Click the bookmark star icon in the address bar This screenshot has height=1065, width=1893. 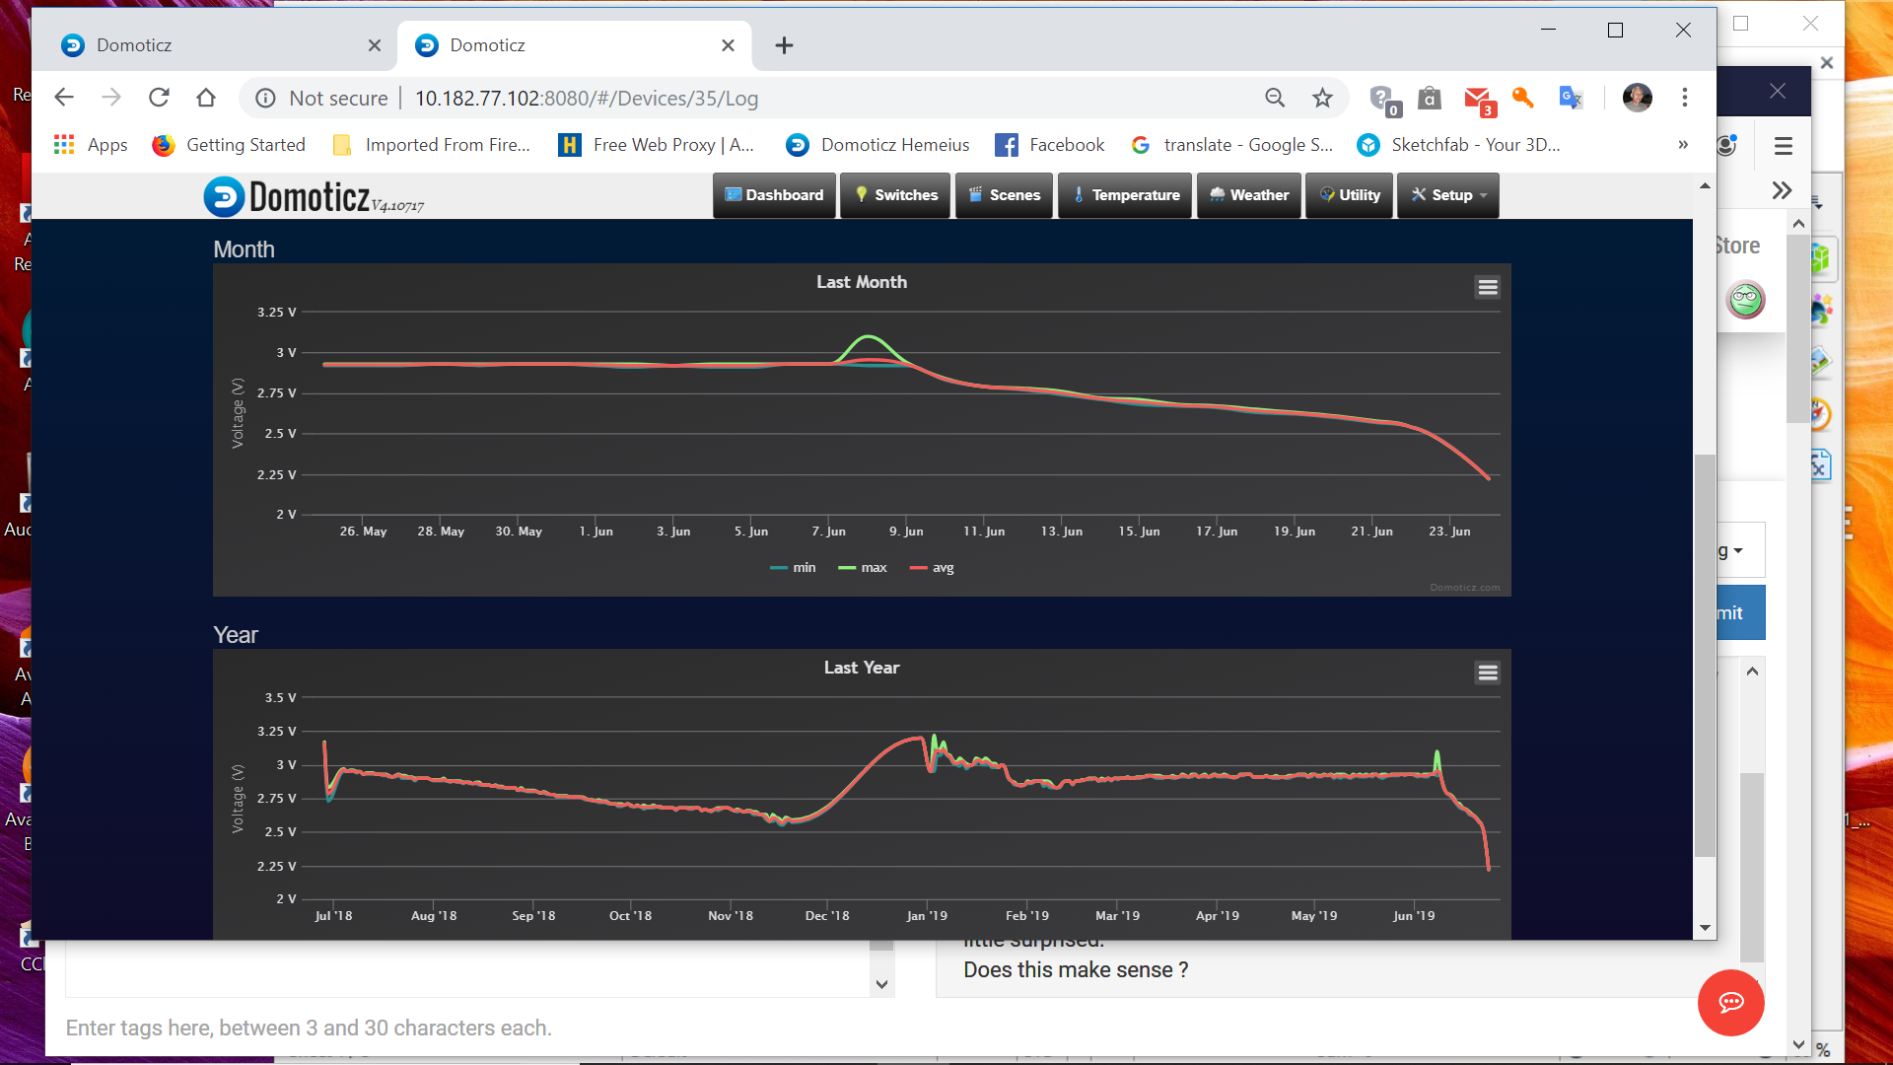[x=1322, y=98]
